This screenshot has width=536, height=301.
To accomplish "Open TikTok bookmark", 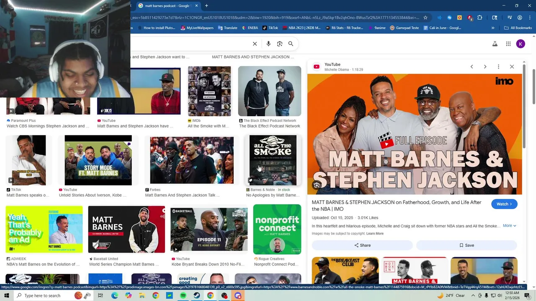I will pyautogui.click(x=270, y=28).
